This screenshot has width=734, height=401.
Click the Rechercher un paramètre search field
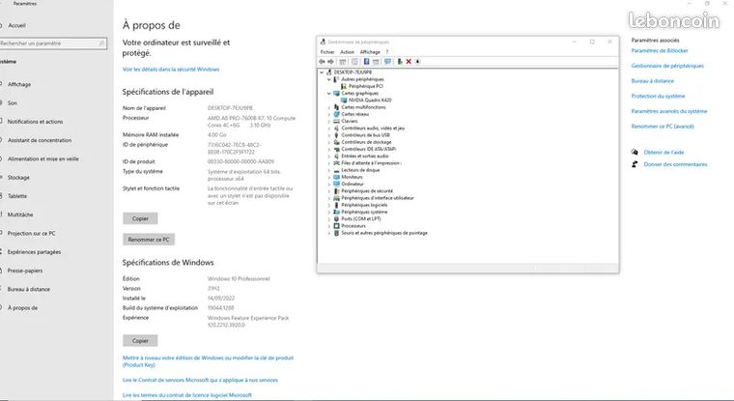tap(53, 43)
